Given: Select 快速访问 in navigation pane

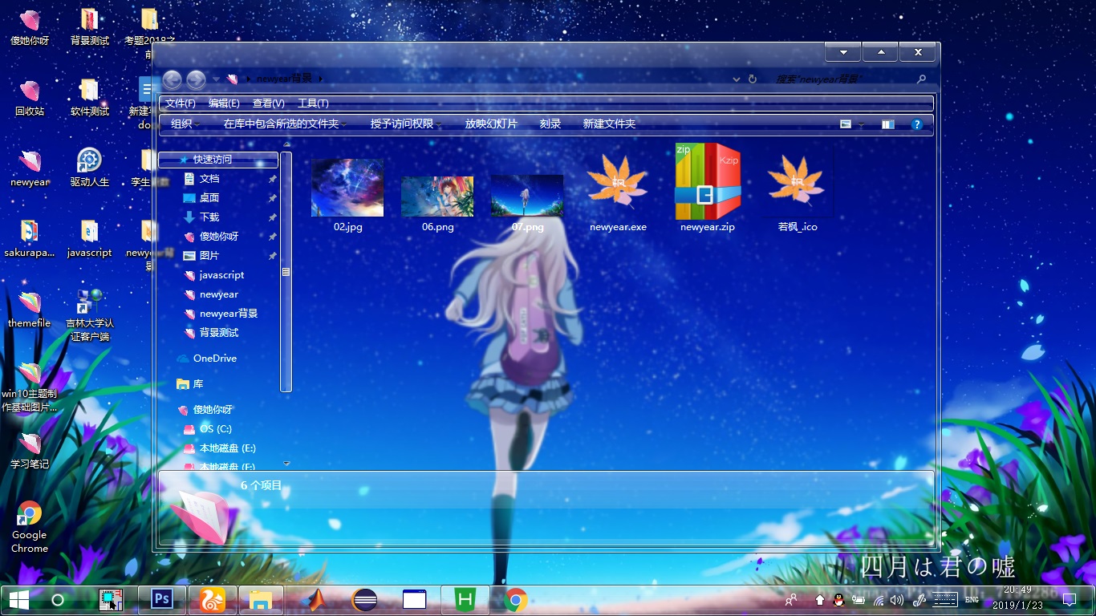Looking at the screenshot, I should [x=218, y=160].
